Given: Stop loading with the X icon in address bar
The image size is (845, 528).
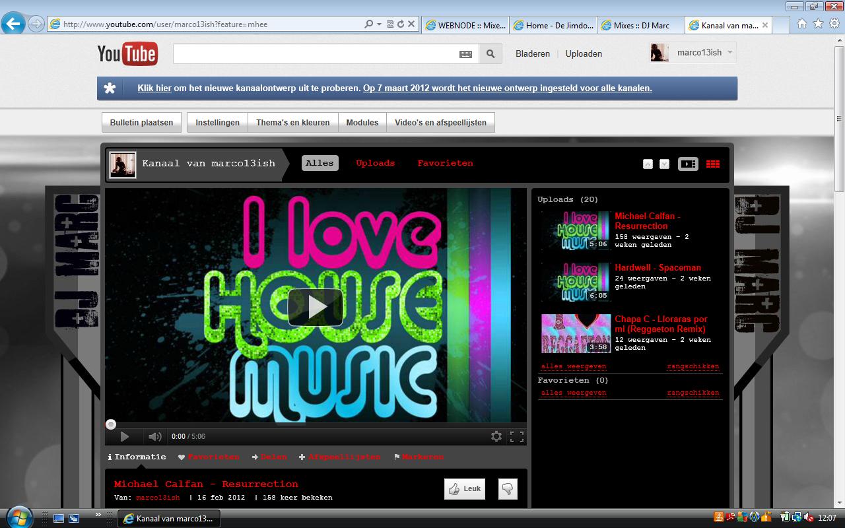Looking at the screenshot, I should coord(411,24).
